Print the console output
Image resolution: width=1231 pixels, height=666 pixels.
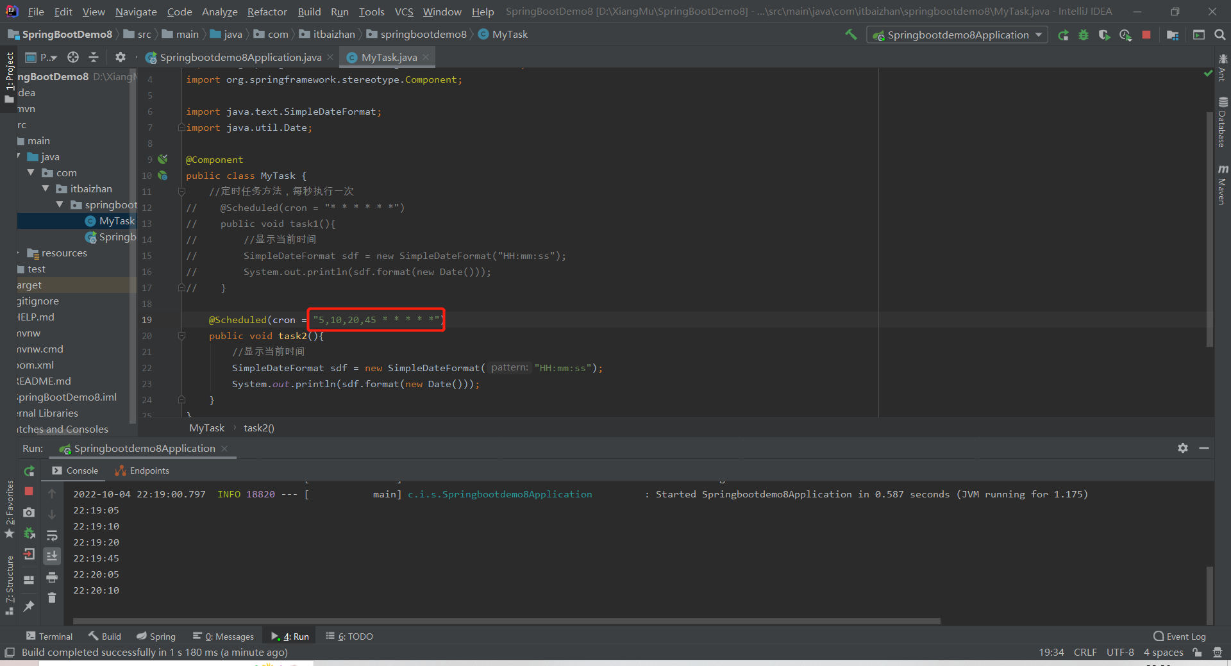point(52,578)
